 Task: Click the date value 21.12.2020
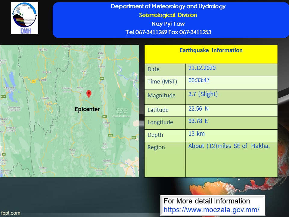click(202, 68)
